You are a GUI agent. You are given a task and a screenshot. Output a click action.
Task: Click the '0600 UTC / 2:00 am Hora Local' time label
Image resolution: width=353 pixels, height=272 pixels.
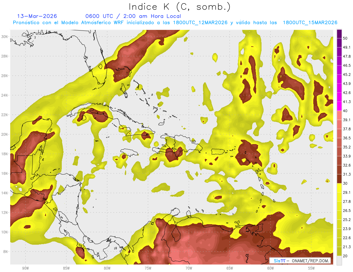point(133,16)
